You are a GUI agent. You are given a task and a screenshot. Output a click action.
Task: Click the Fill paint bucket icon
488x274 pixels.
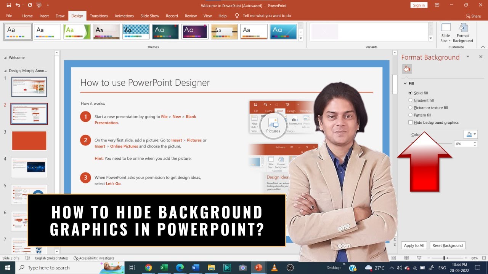point(407,69)
